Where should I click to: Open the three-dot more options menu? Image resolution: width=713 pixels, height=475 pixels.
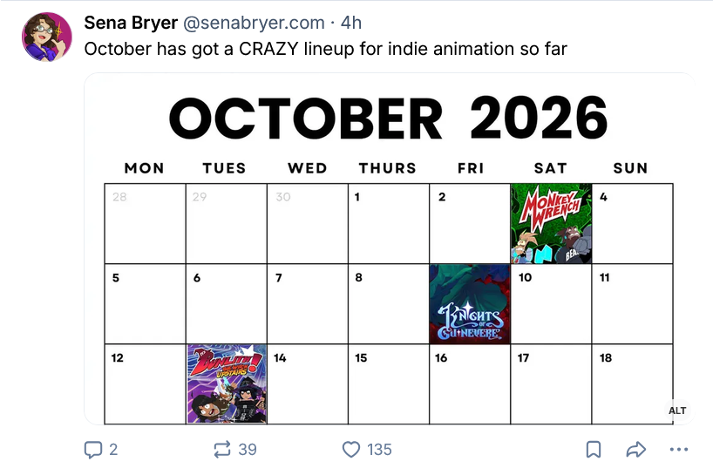679,450
